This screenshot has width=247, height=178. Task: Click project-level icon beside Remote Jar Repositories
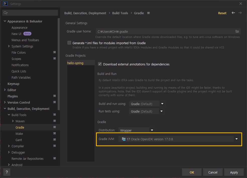click(x=54, y=159)
